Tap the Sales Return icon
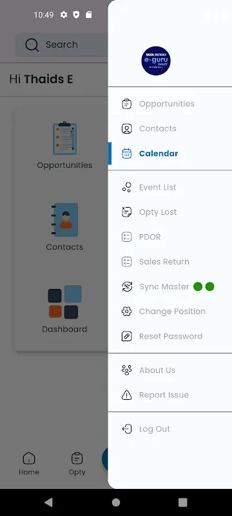Viewport: 232px width, 516px height. (x=126, y=262)
